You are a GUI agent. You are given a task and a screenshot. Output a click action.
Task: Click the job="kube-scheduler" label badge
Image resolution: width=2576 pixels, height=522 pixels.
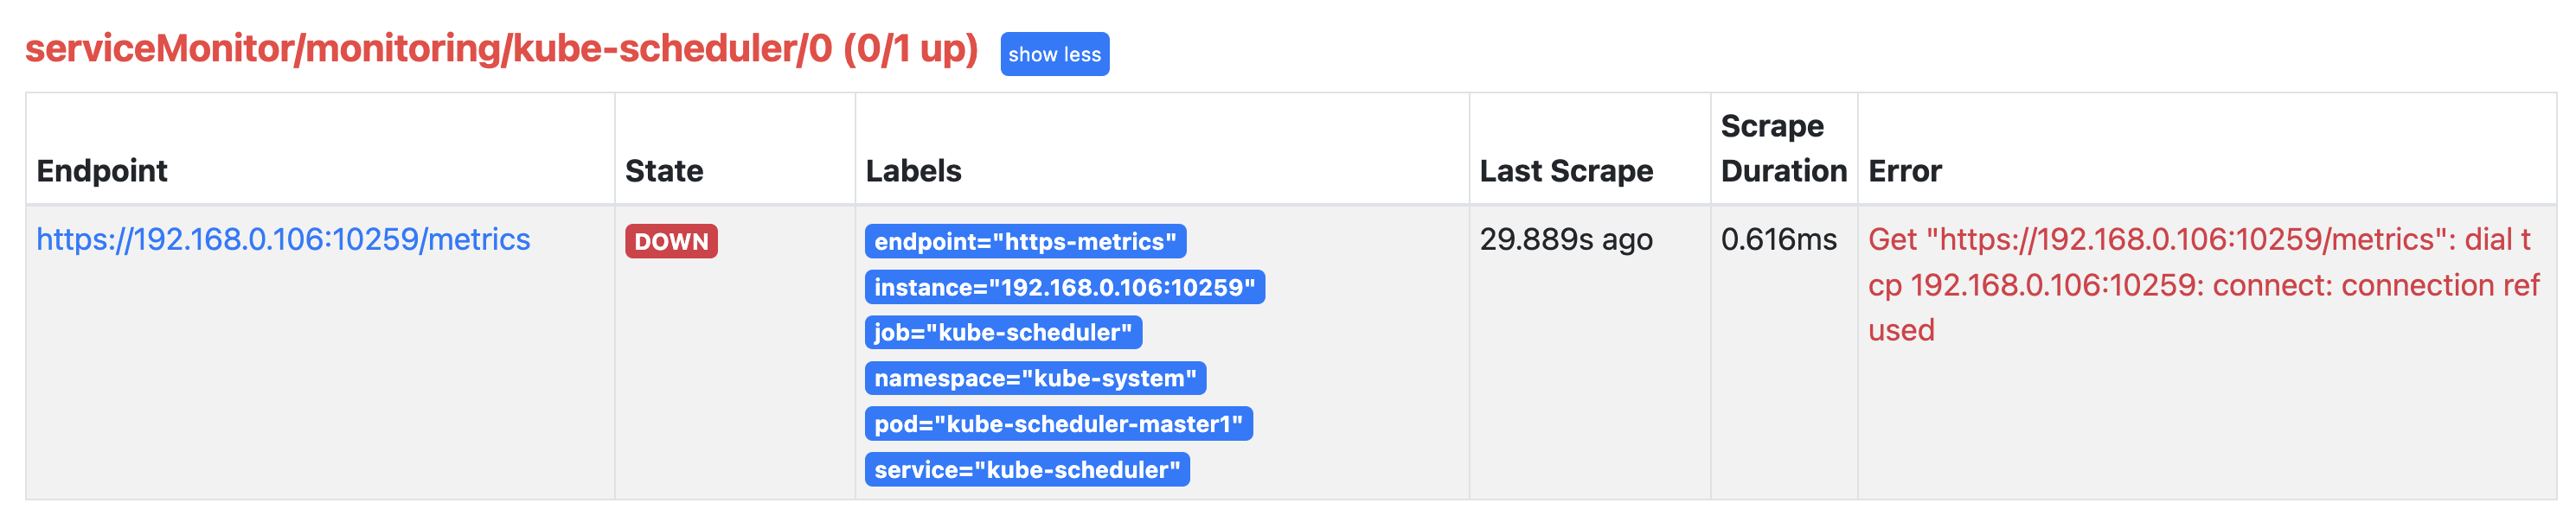coord(1003,332)
